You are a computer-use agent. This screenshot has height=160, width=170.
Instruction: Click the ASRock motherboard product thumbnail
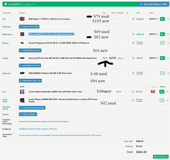pyautogui.click(x=22, y=34)
